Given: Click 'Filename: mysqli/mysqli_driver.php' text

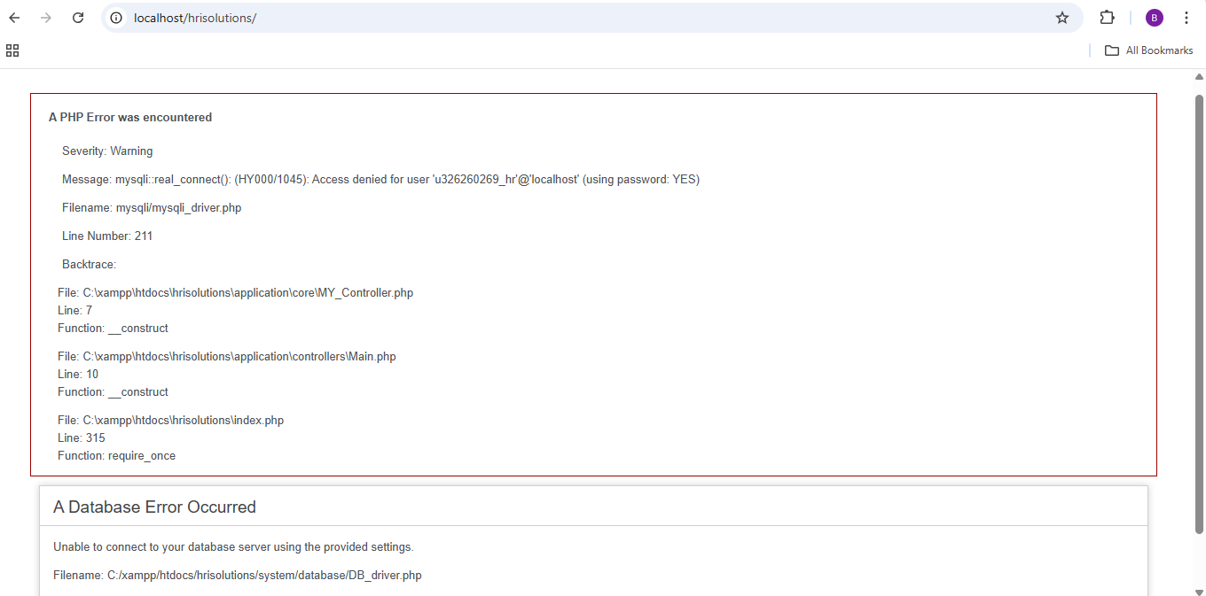Looking at the screenshot, I should click(152, 208).
